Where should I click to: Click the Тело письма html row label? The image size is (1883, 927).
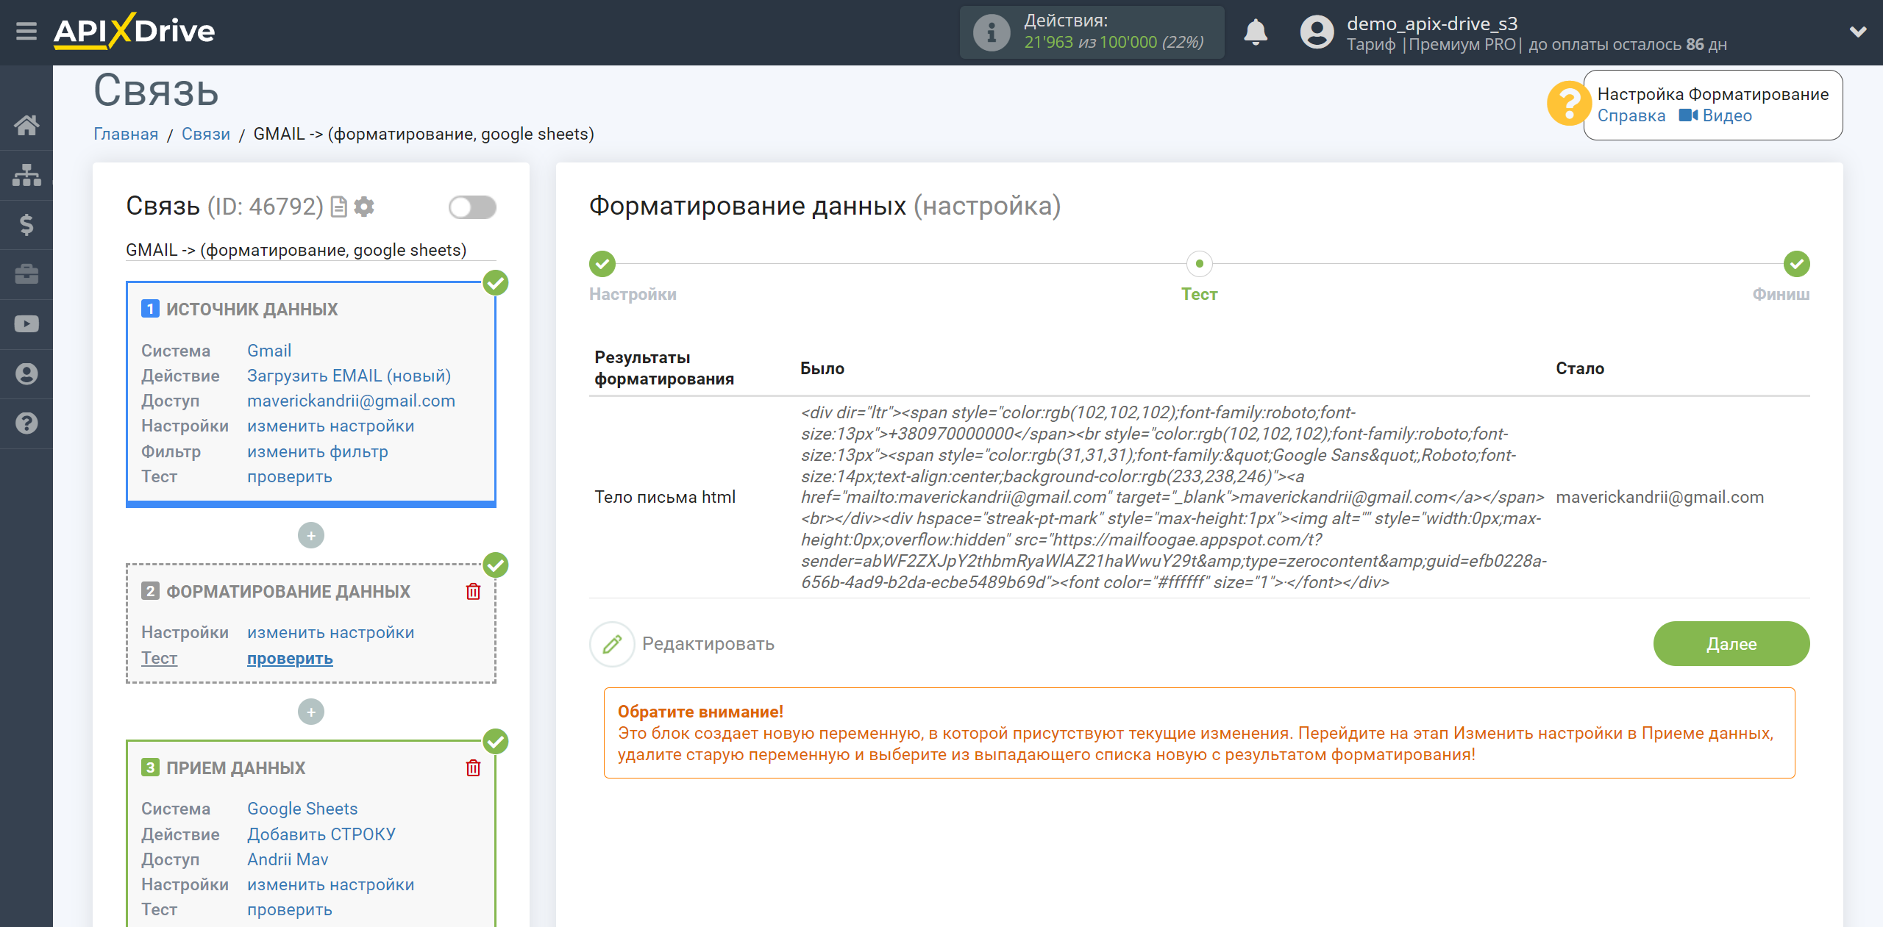click(665, 497)
